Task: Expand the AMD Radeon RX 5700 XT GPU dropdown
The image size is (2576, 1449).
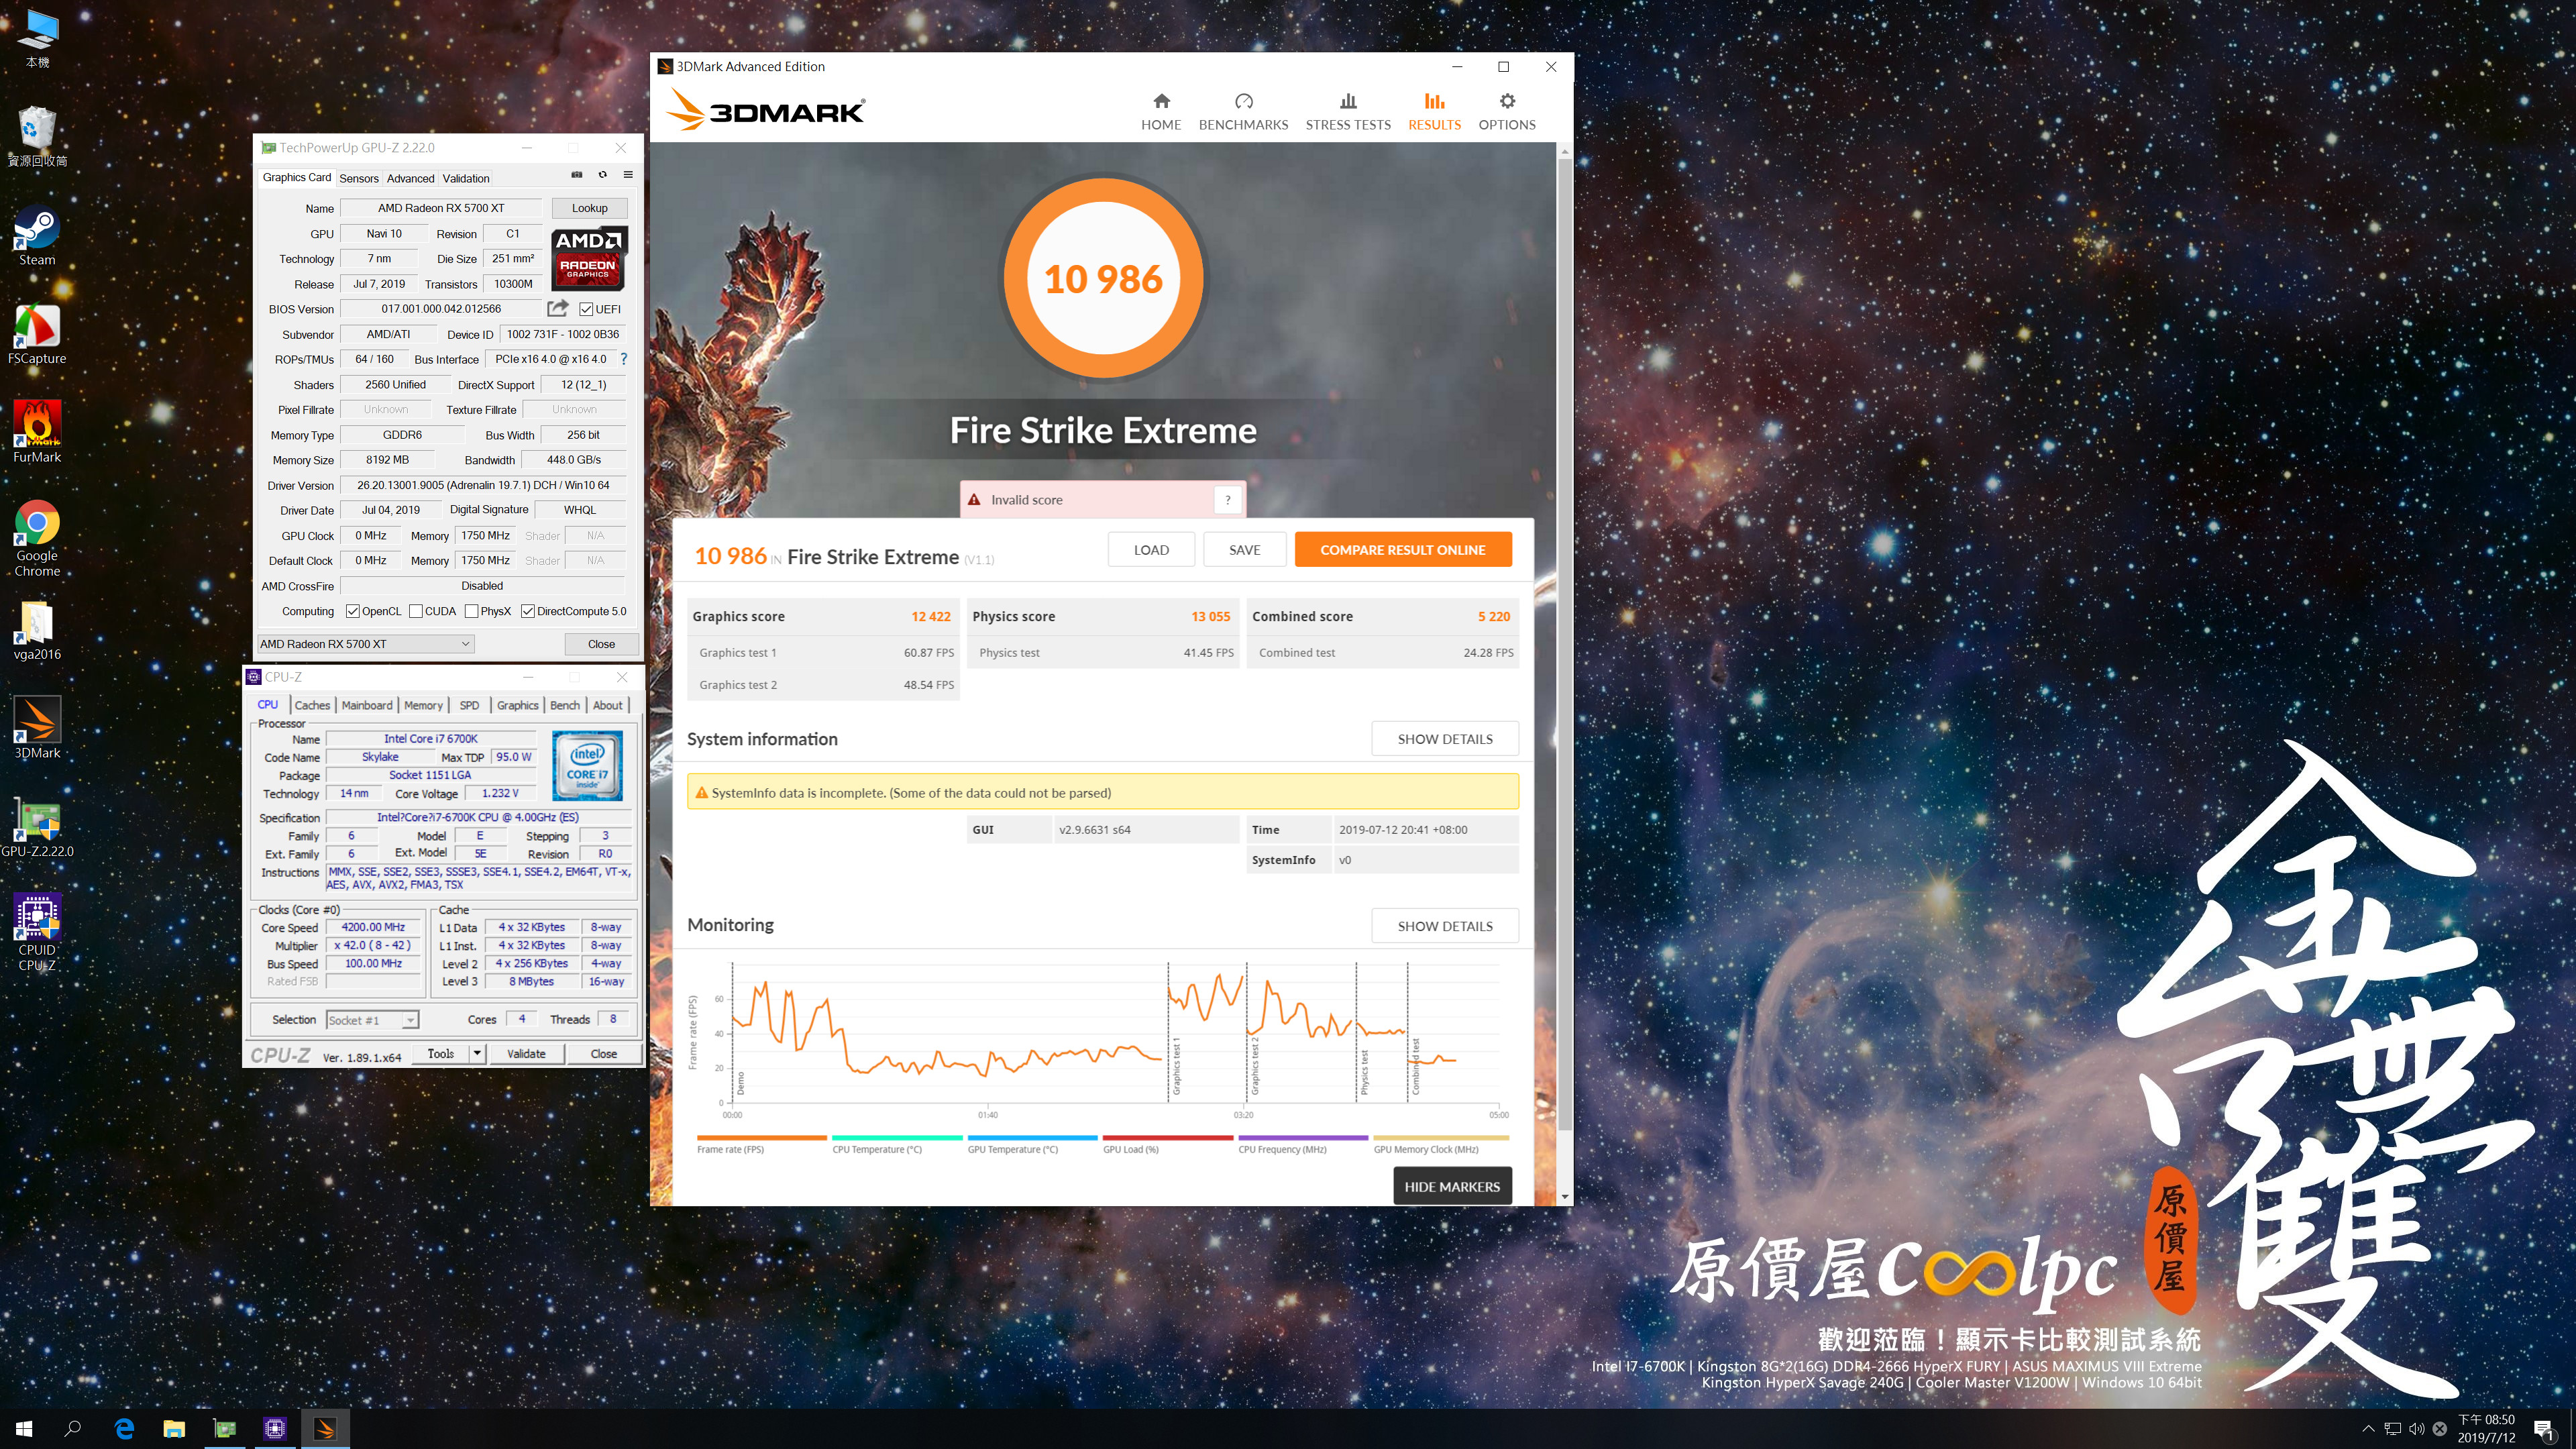Action: click(x=366, y=644)
